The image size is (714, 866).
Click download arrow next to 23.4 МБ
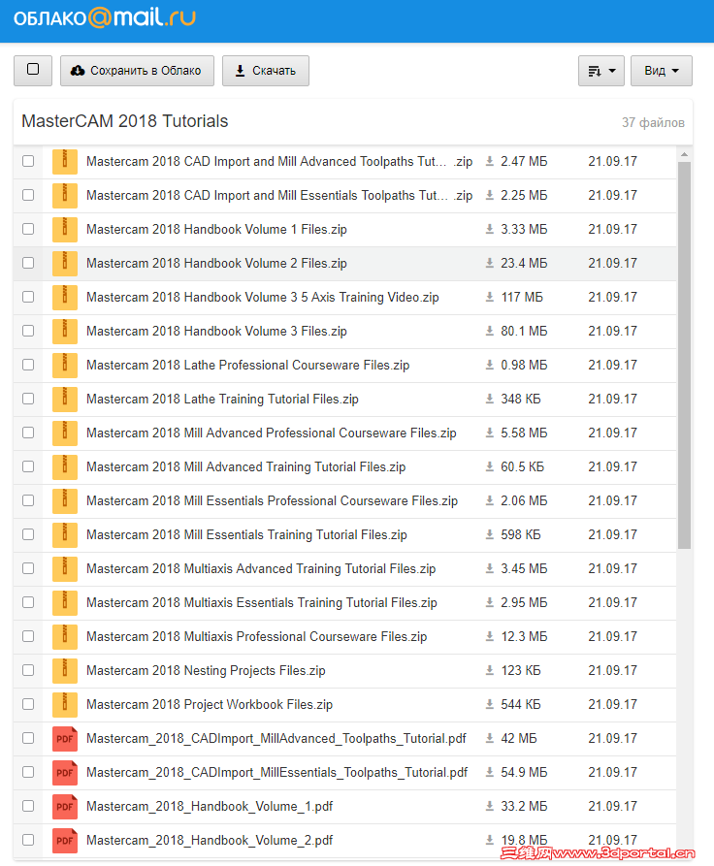pos(490,263)
